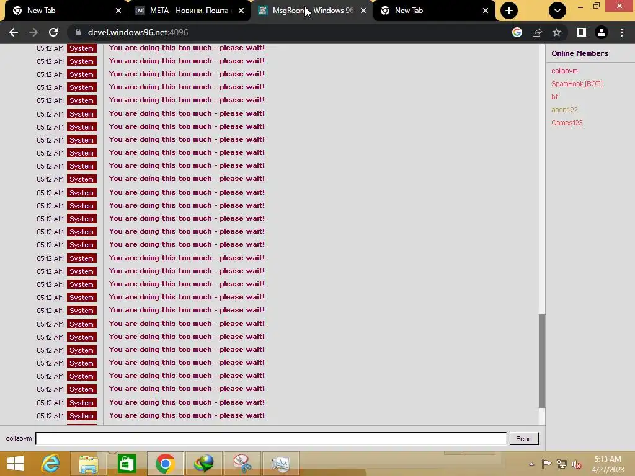
Task: Reload the current page
Action: [x=53, y=32]
